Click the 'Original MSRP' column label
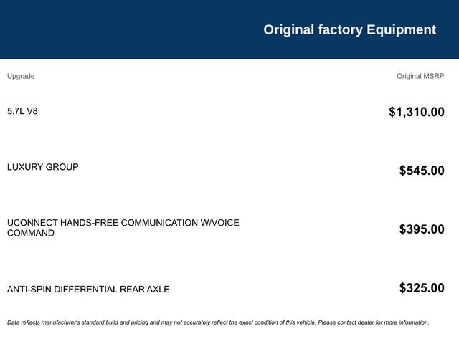Screen dimensions: 459x344 tap(420, 76)
